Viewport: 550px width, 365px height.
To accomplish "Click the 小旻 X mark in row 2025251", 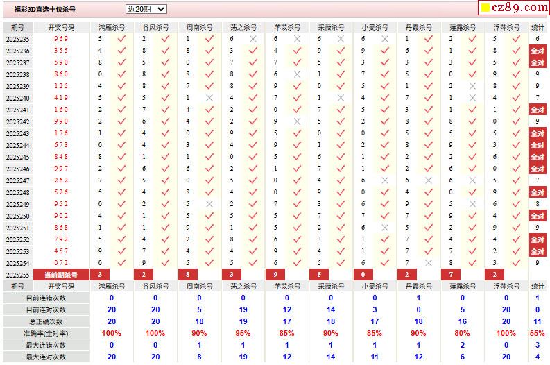I will (x=385, y=228).
